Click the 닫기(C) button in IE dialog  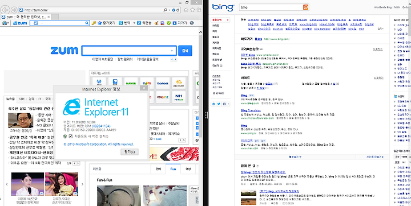(130, 152)
